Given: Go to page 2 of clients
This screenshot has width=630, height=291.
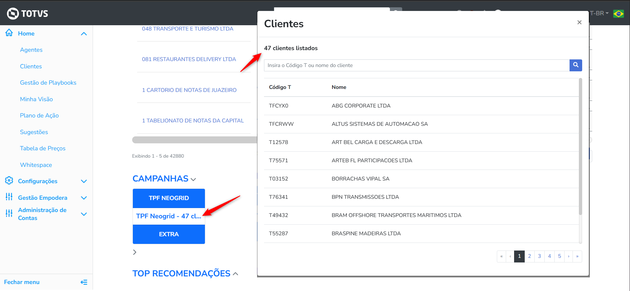Looking at the screenshot, I should pyautogui.click(x=529, y=256).
